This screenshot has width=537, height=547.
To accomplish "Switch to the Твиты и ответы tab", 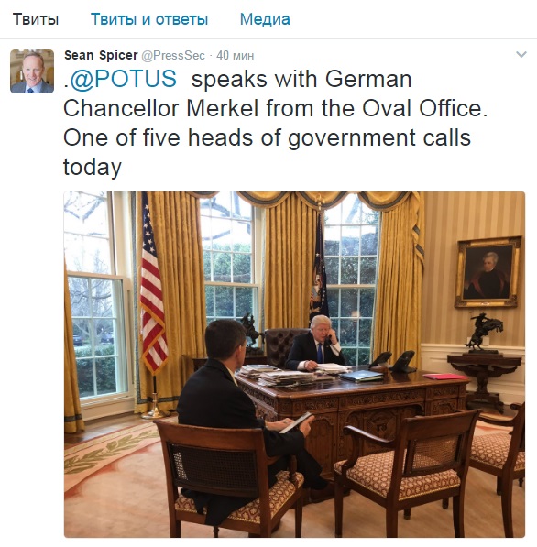I will click(149, 19).
